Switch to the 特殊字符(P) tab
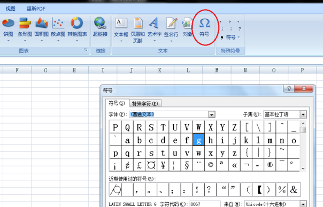Screen dimensions: 323x207 pos(145,104)
